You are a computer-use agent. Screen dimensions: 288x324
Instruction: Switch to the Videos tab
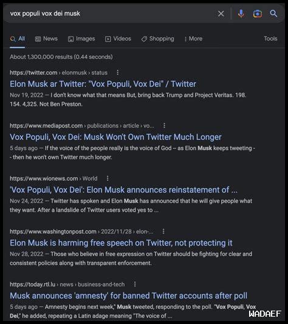tap(118, 39)
